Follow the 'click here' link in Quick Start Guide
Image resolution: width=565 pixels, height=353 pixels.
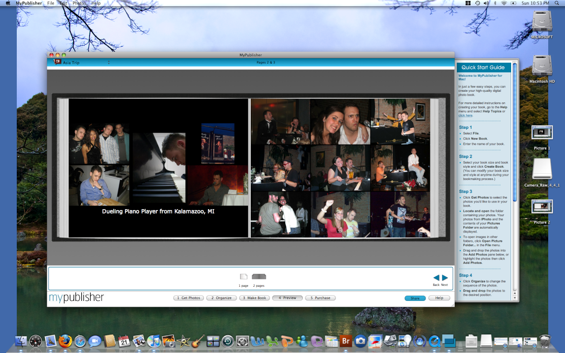(x=465, y=115)
